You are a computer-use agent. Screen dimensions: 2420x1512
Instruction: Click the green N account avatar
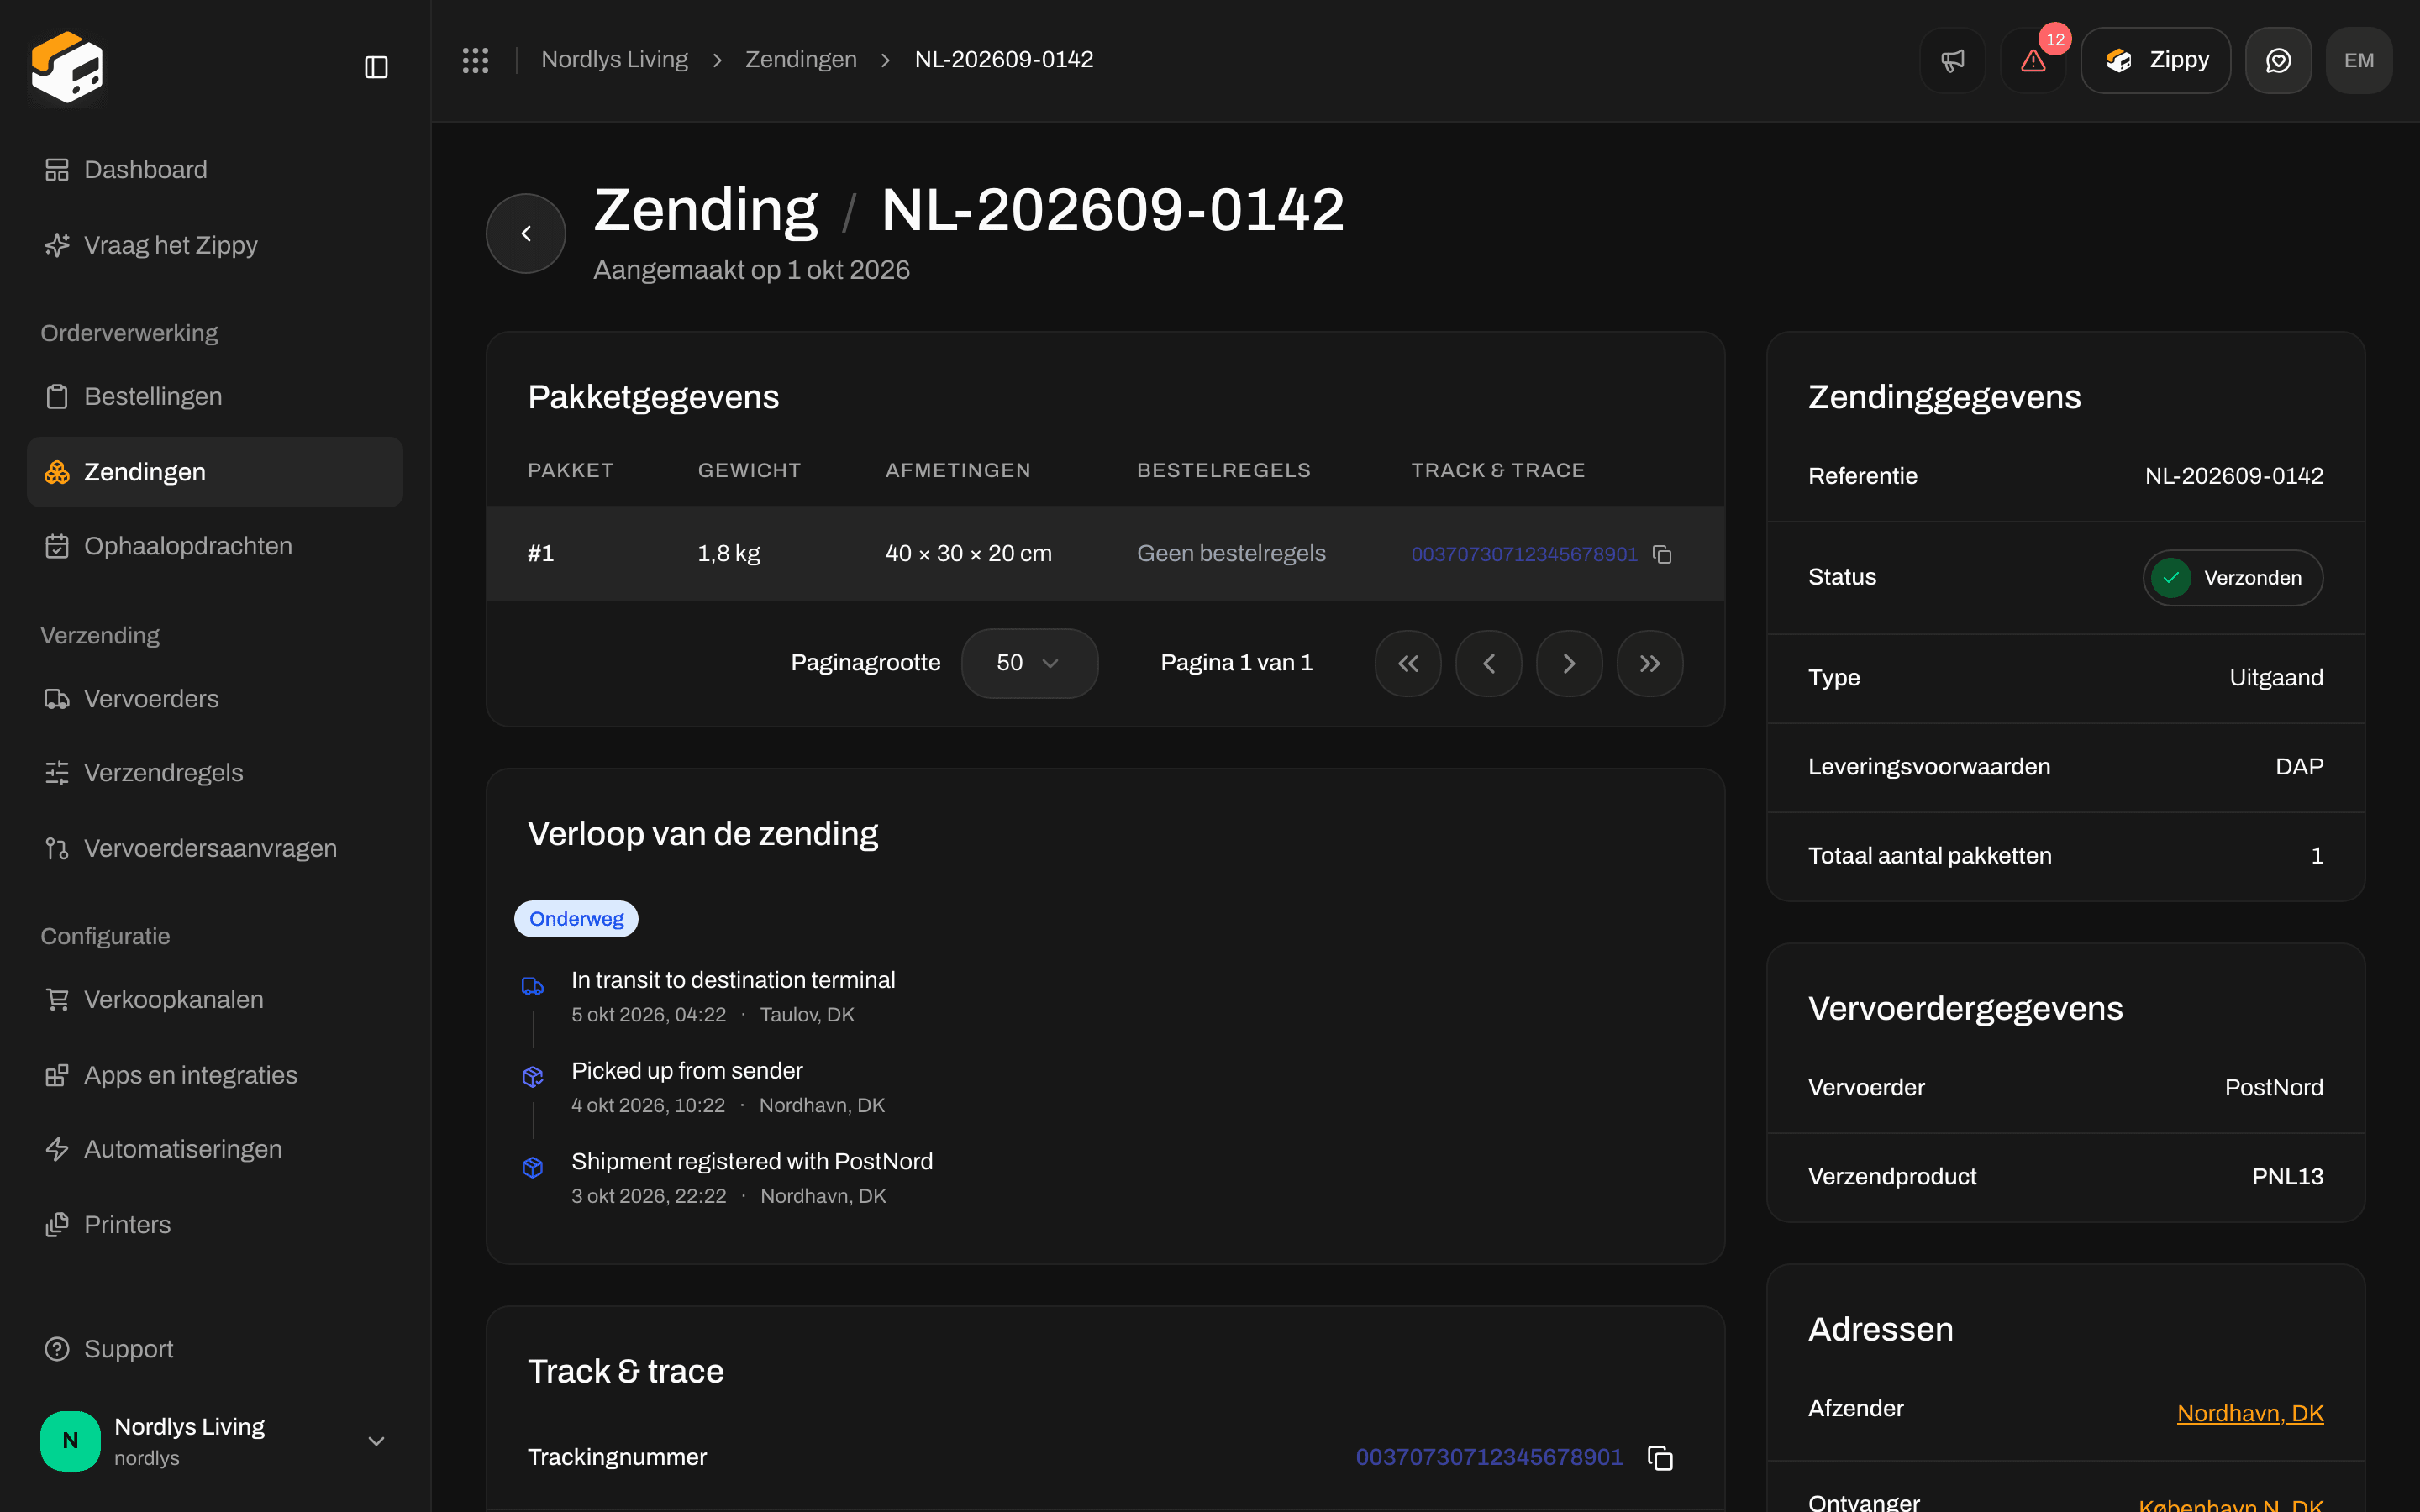pos(70,1441)
